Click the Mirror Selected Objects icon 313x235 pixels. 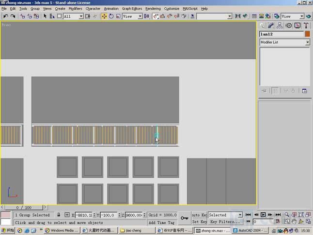pos(238,16)
